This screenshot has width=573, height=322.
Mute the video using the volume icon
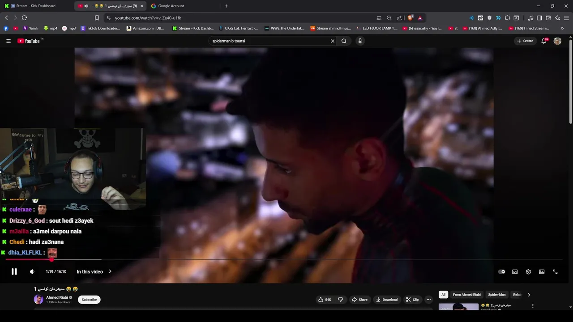pyautogui.click(x=32, y=271)
